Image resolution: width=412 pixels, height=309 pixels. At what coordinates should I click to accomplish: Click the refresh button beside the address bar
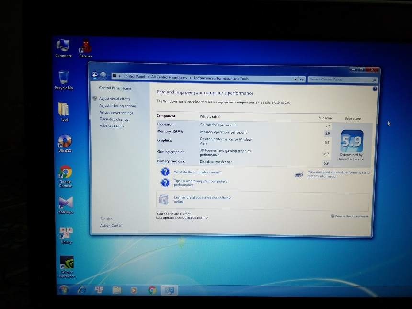pos(302,79)
